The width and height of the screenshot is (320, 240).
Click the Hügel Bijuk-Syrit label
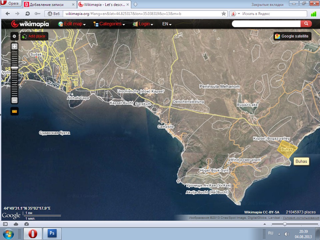214,170
